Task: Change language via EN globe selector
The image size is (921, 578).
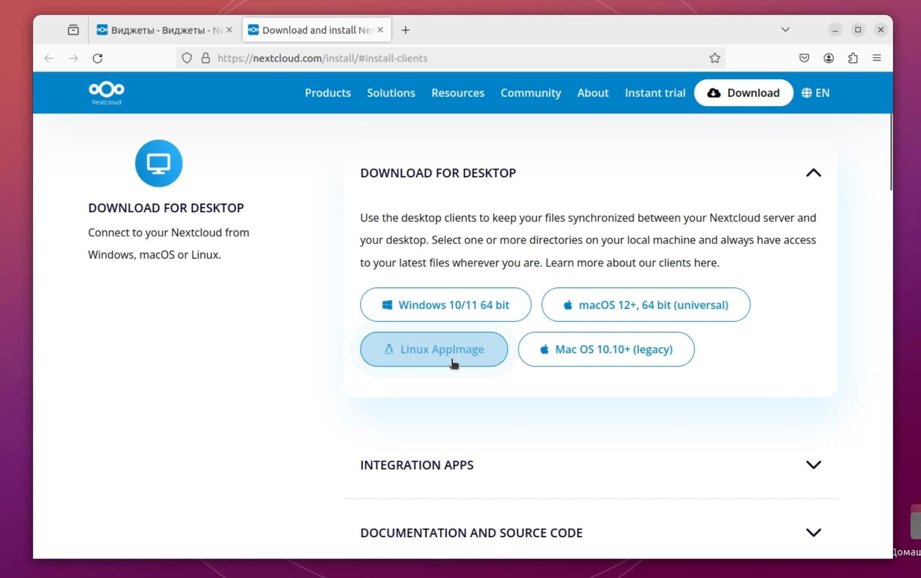Action: point(816,93)
